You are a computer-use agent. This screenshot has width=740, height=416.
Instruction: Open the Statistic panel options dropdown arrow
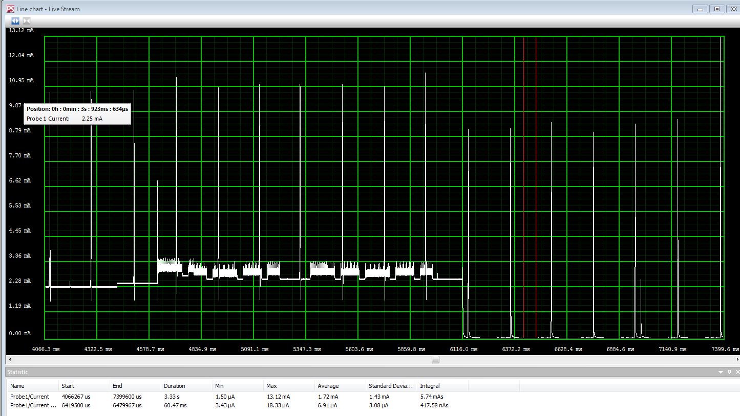click(x=721, y=372)
